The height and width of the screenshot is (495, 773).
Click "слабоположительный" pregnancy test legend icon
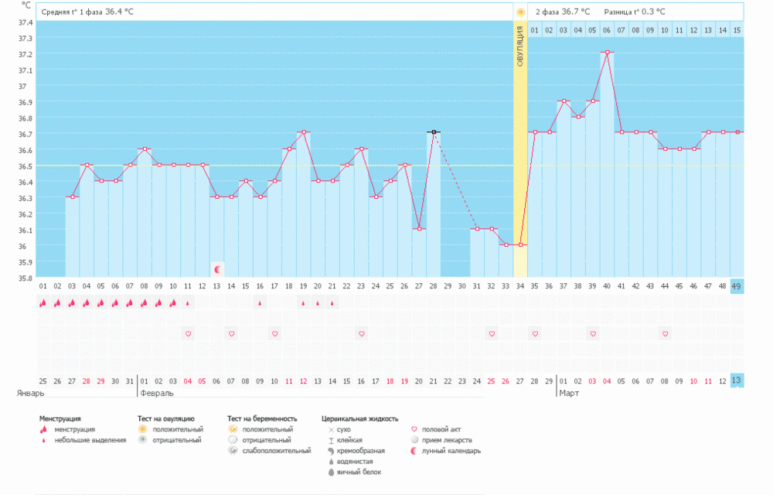tap(233, 451)
